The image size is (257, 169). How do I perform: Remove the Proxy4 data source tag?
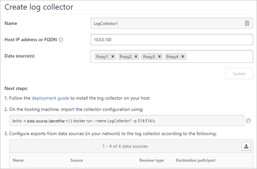coord(183,56)
